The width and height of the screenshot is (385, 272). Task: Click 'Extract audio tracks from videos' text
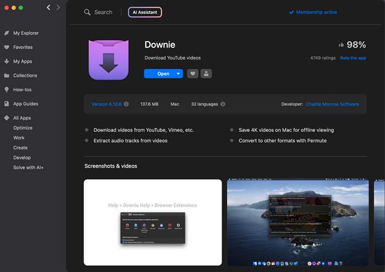[x=130, y=141]
